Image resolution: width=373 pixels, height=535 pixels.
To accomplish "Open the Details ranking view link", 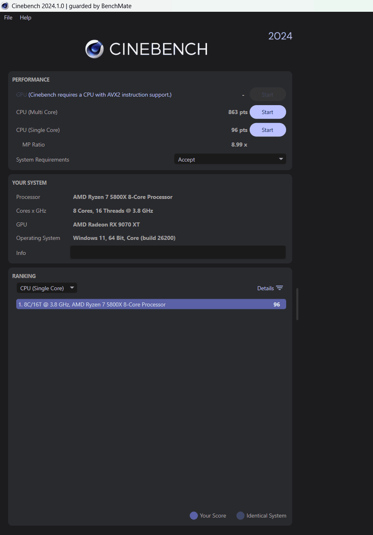I will pos(265,288).
